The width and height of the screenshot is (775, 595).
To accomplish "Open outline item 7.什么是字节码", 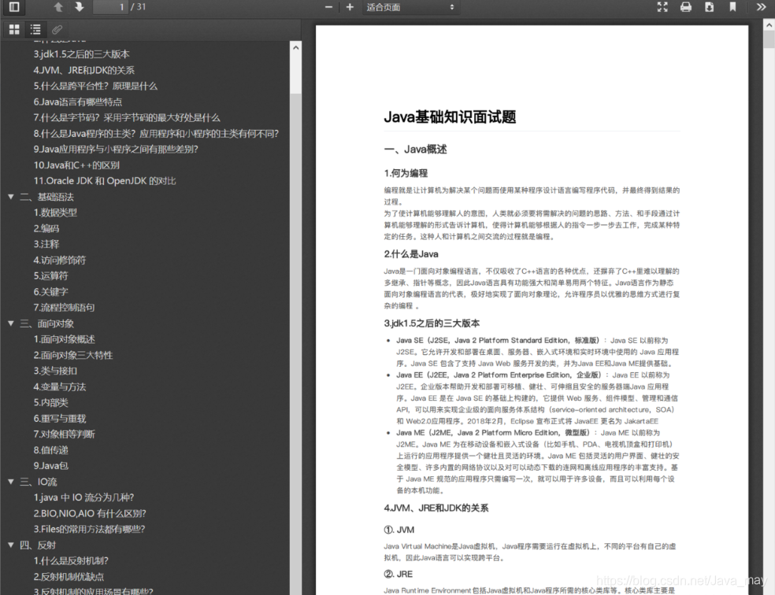I will point(127,117).
